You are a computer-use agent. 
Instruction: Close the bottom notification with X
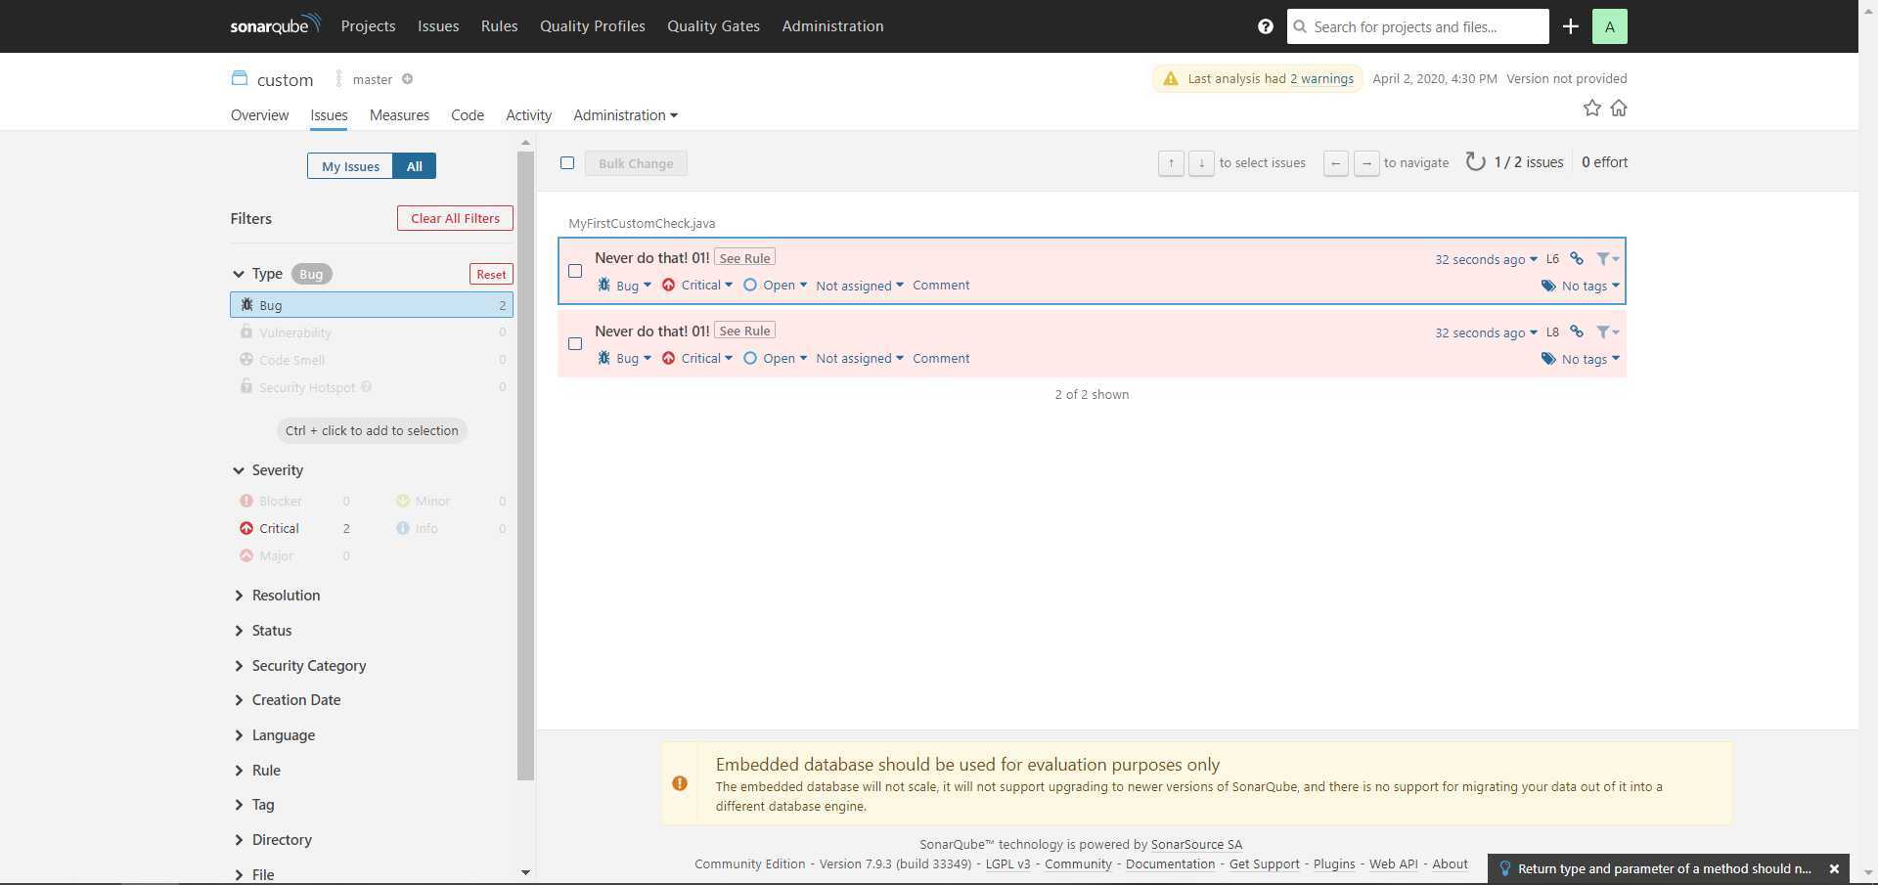1834,868
